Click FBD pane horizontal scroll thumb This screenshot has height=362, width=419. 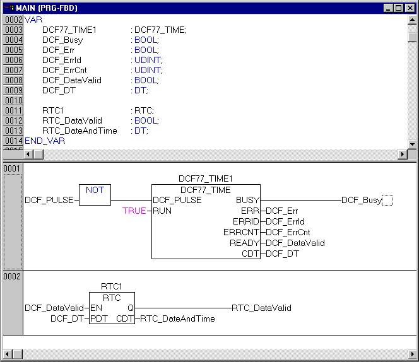[18, 354]
